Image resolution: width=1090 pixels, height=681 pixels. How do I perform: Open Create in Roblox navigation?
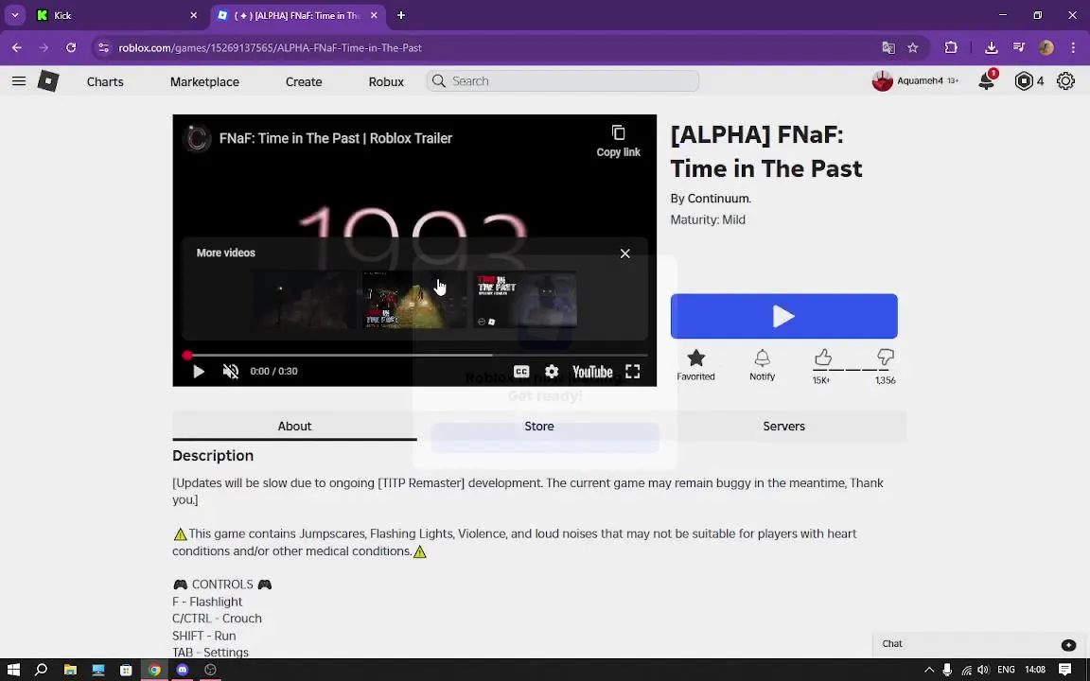(304, 81)
